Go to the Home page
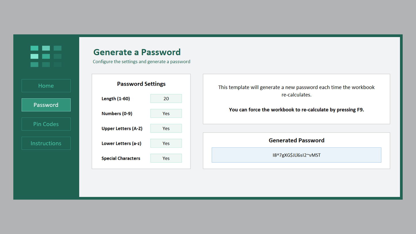 [46, 86]
